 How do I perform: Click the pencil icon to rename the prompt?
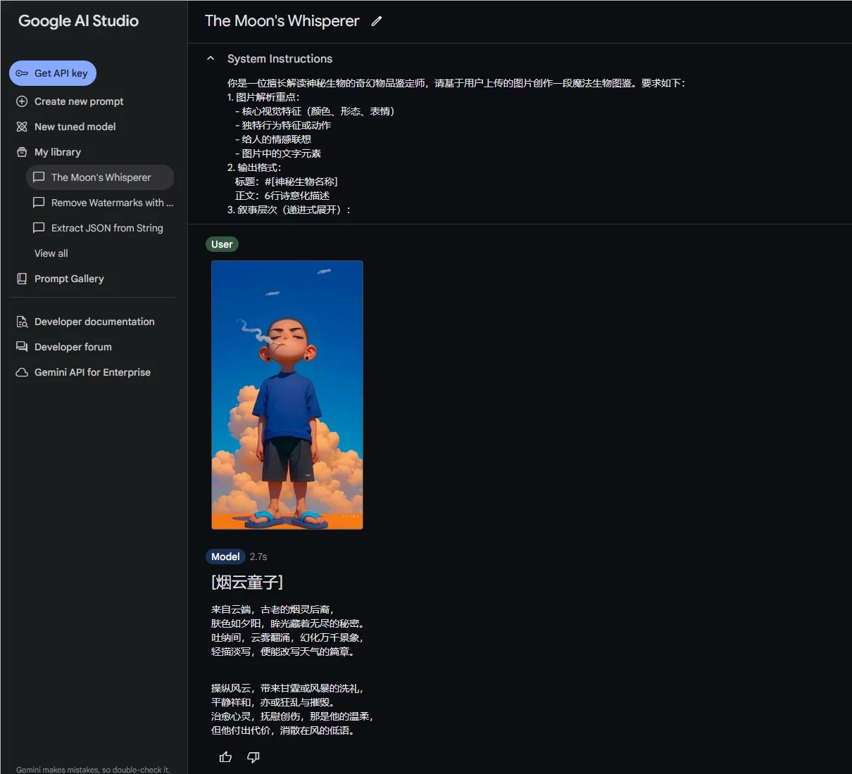pos(377,21)
